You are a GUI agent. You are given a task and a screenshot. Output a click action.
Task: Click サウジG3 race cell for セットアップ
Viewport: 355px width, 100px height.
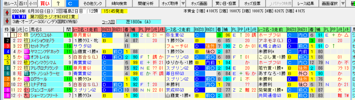pos(87,46)
